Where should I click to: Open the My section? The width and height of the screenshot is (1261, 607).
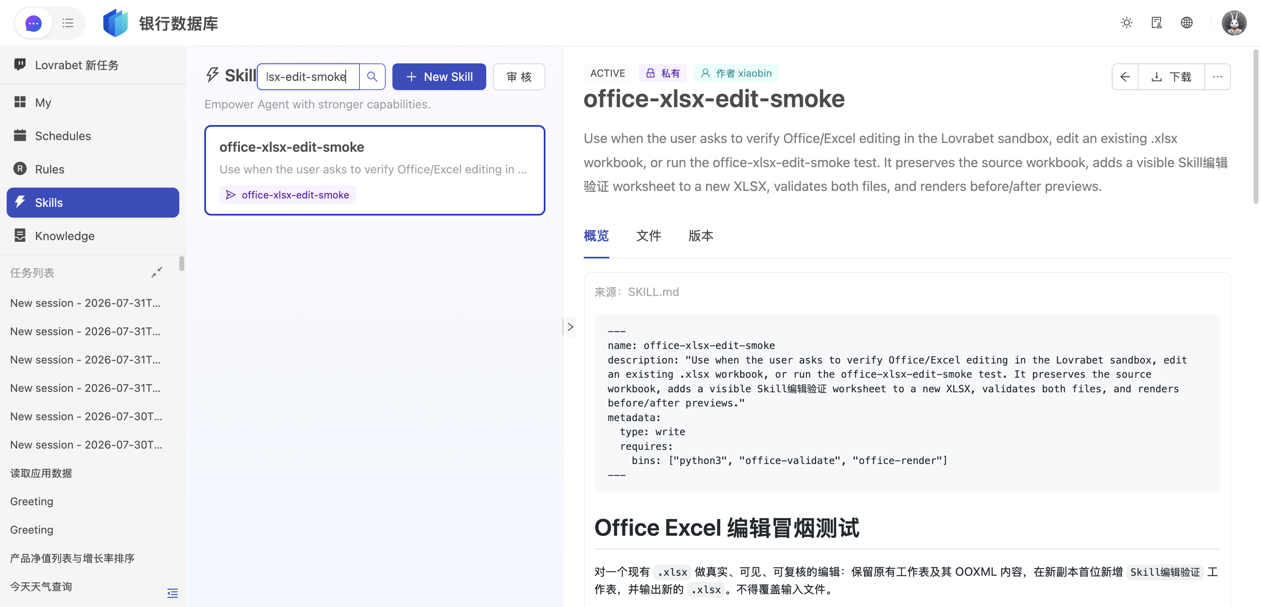coord(93,102)
